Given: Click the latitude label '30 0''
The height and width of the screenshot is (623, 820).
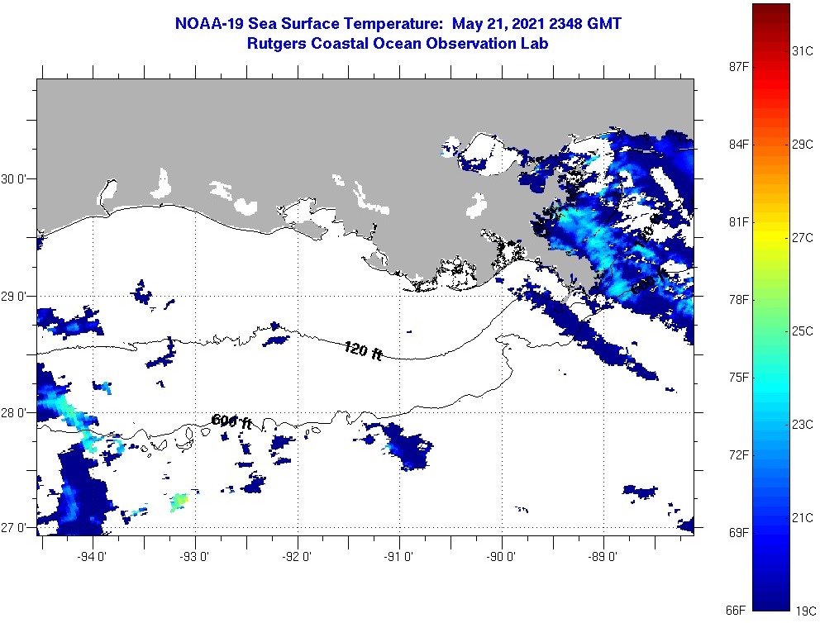Looking at the screenshot, I should (12, 179).
